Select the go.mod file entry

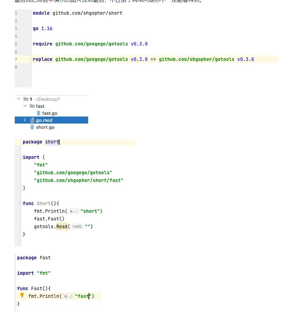click(44, 120)
